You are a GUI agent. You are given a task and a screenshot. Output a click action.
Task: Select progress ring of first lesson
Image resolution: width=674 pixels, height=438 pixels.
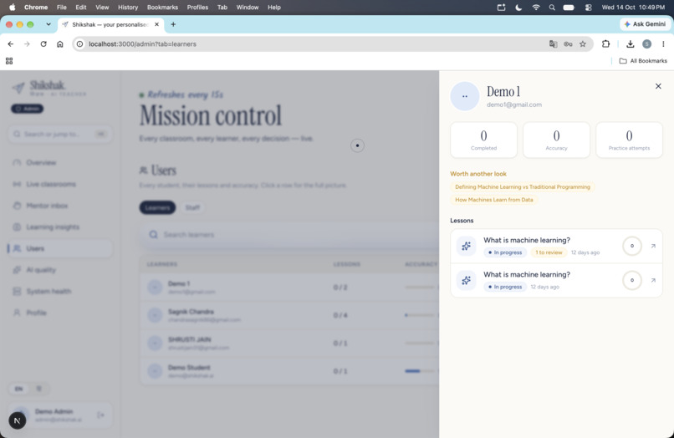point(632,246)
